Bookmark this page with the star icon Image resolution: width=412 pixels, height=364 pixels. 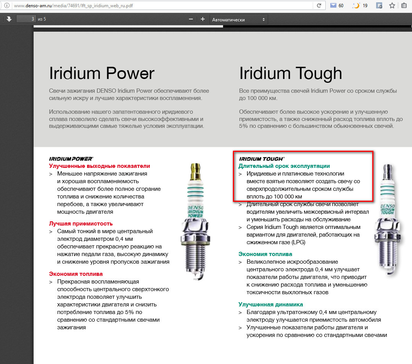pos(392,5)
